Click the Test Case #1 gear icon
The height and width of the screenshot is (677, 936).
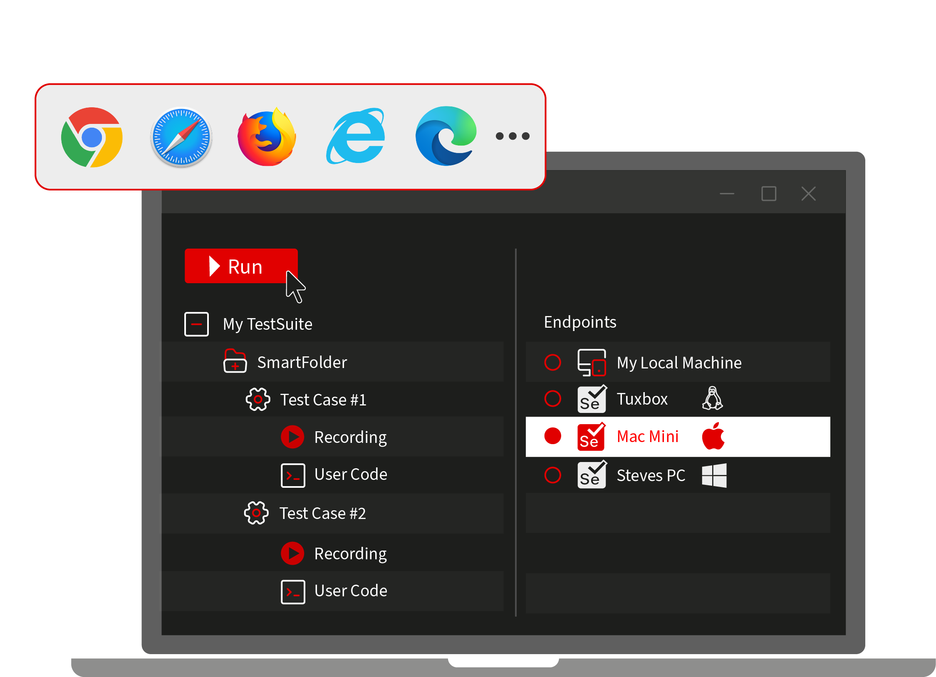click(258, 399)
